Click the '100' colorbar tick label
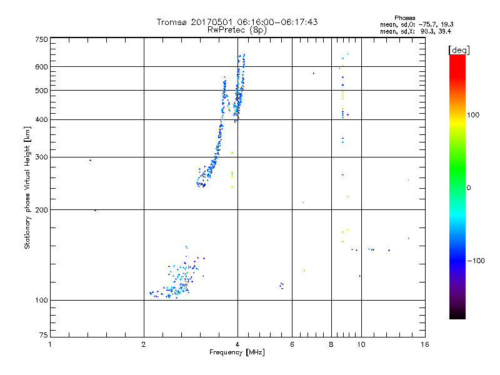Viewport: 500px width, 375px height. (x=473, y=115)
